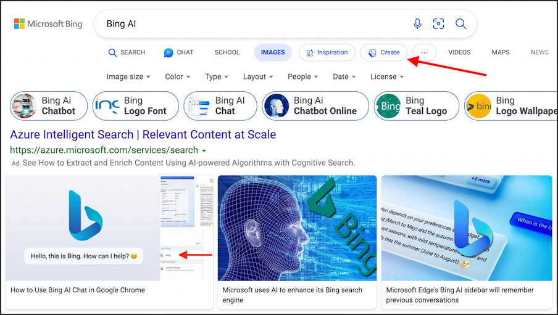Expand the Color filter dropdown
The image size is (558, 315).
177,77
